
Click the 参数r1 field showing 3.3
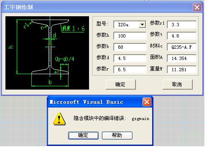(182, 25)
